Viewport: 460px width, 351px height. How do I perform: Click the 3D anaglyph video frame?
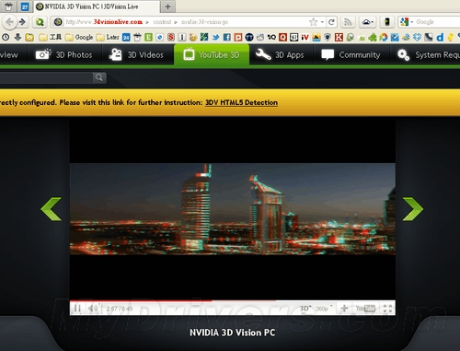233,209
